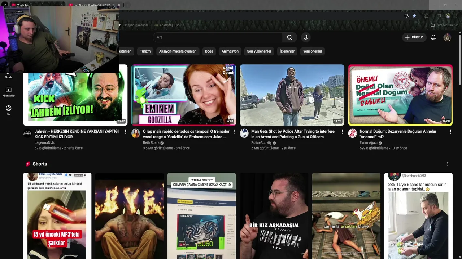The image size is (462, 259).
Task: Click the Beth Roars channel avatar
Action: coord(136,133)
